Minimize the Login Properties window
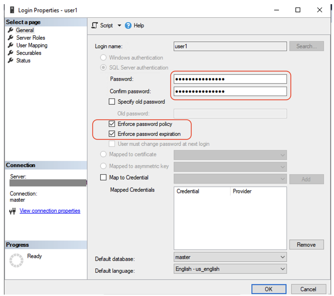Image resolution: width=334 pixels, height=296 pixels. click(276, 10)
